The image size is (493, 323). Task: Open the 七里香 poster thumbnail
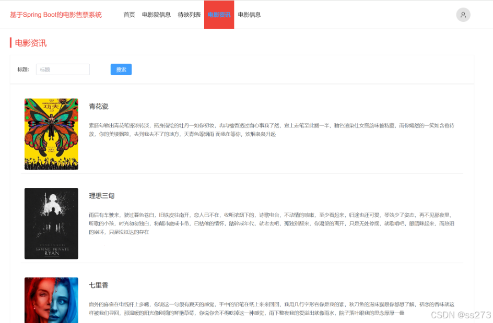51,300
